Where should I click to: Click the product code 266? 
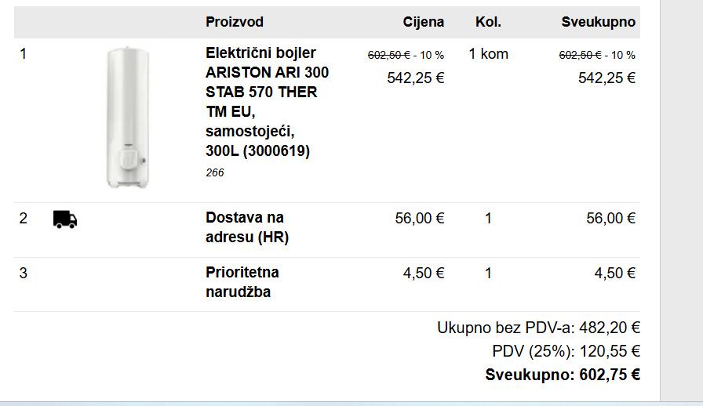tap(215, 172)
